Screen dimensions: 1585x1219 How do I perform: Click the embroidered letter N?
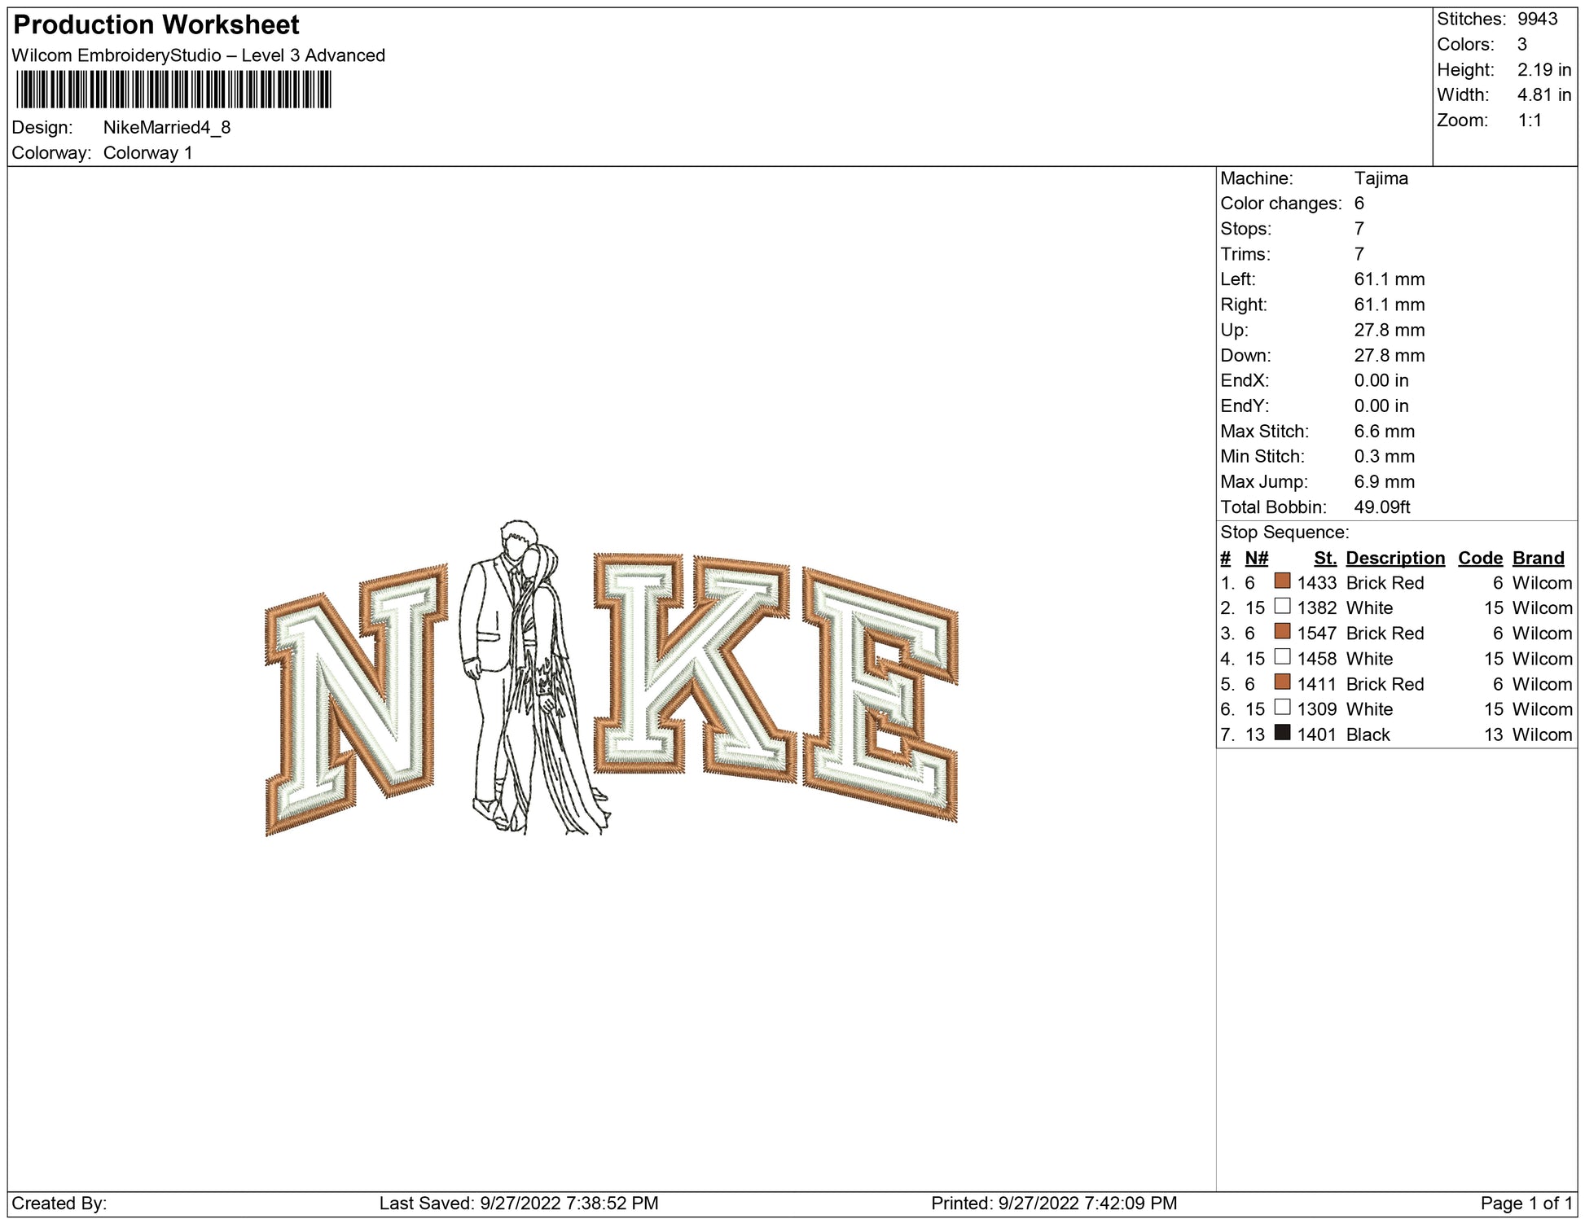(x=356, y=700)
